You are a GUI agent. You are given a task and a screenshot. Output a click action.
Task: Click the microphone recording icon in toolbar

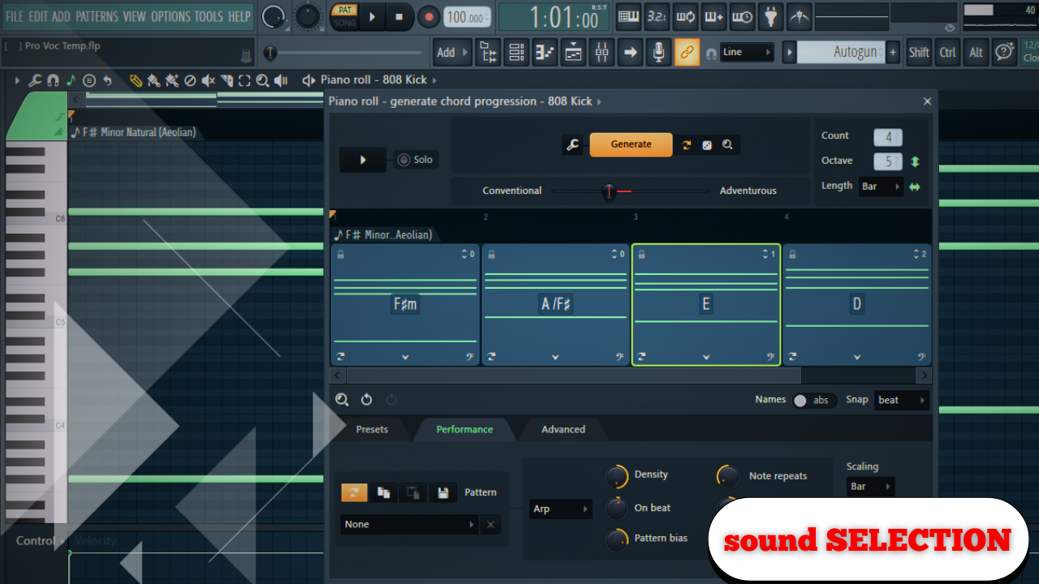pos(658,53)
